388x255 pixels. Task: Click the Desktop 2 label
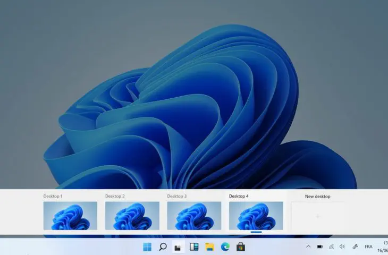[x=115, y=196]
